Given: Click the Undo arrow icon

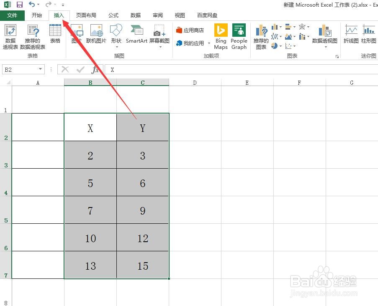Looking at the screenshot, I should (x=31, y=4).
